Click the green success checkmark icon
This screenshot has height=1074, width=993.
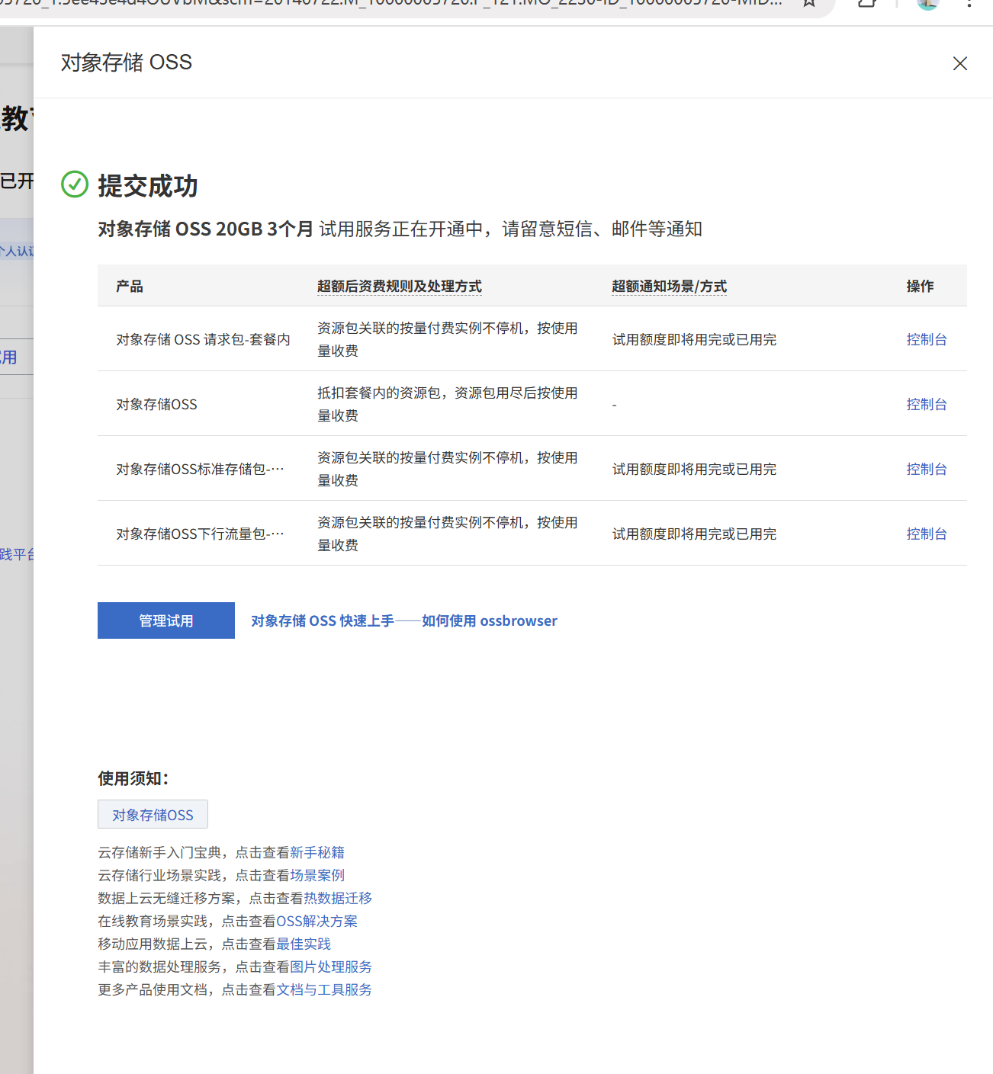tap(75, 184)
